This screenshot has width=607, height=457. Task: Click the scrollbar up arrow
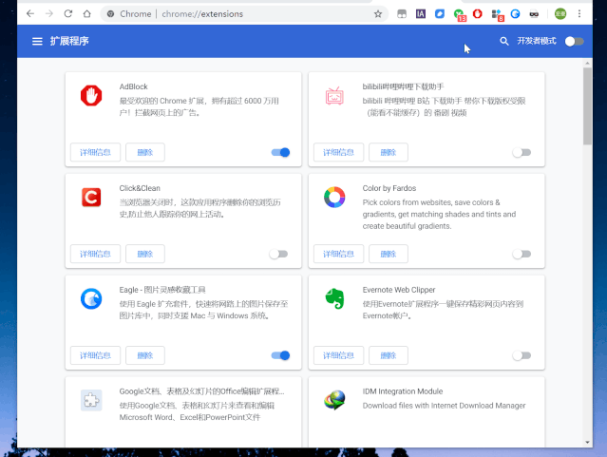pos(587,63)
